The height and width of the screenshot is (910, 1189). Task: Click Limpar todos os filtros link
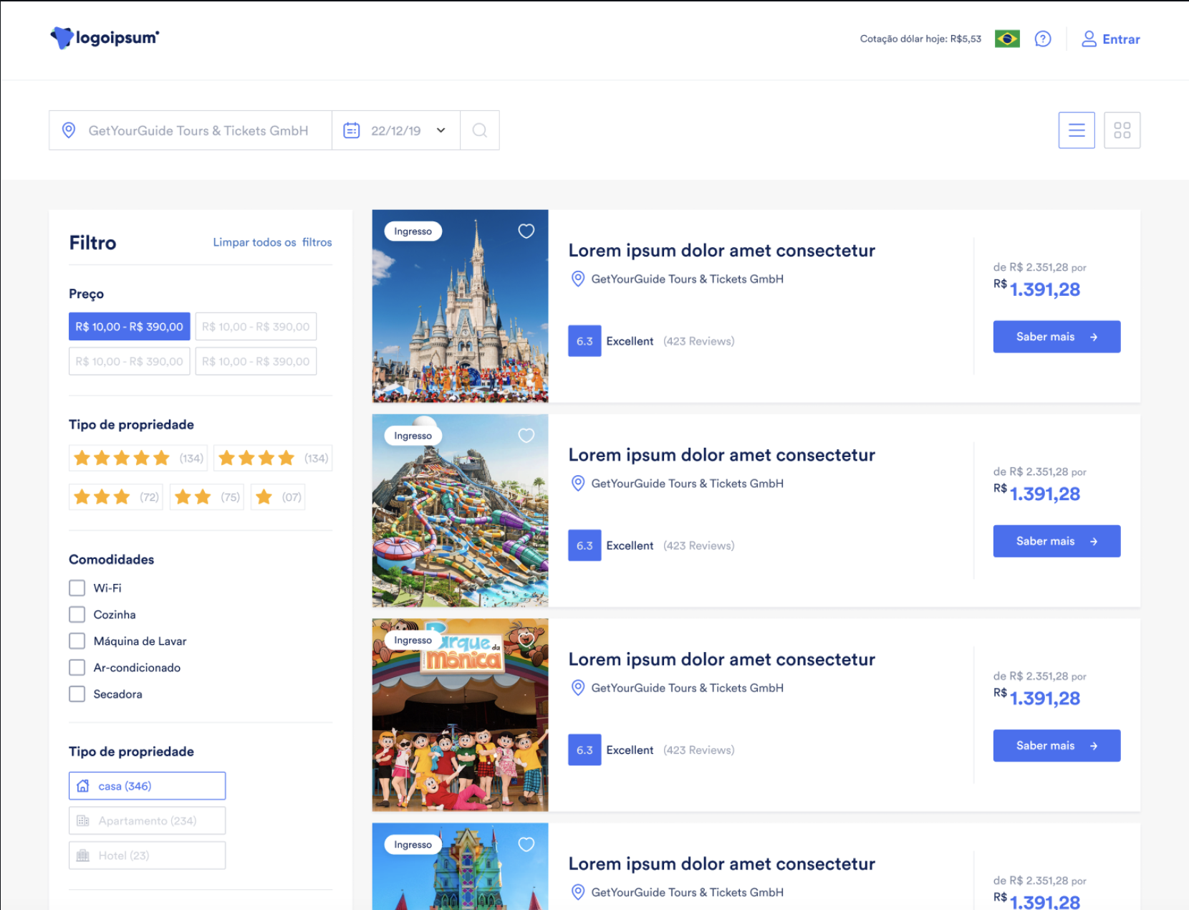point(272,243)
